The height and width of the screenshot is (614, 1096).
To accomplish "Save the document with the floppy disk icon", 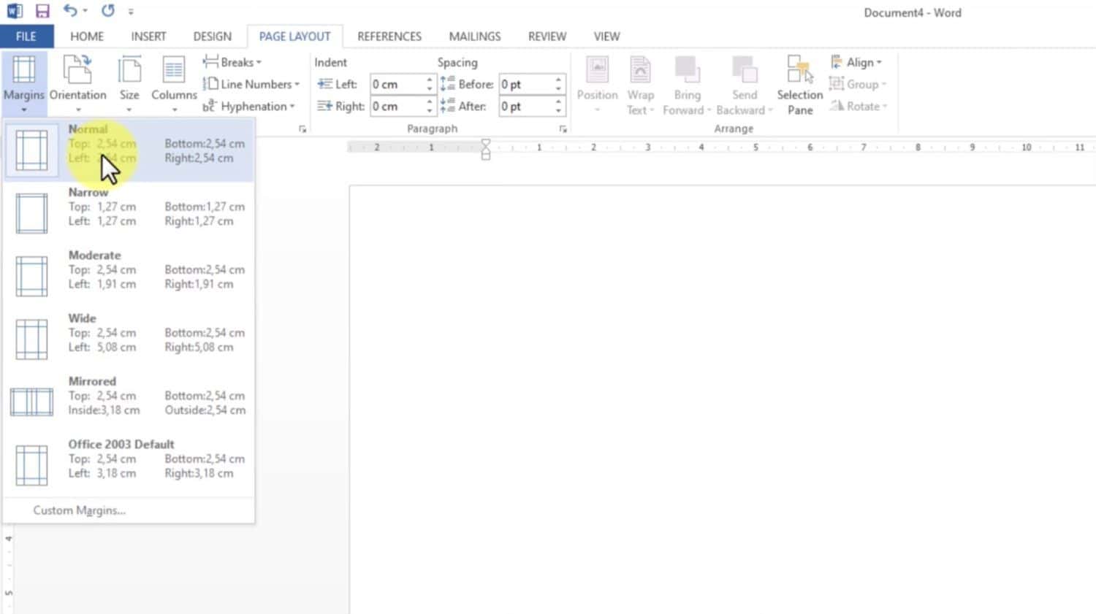I will (x=42, y=11).
